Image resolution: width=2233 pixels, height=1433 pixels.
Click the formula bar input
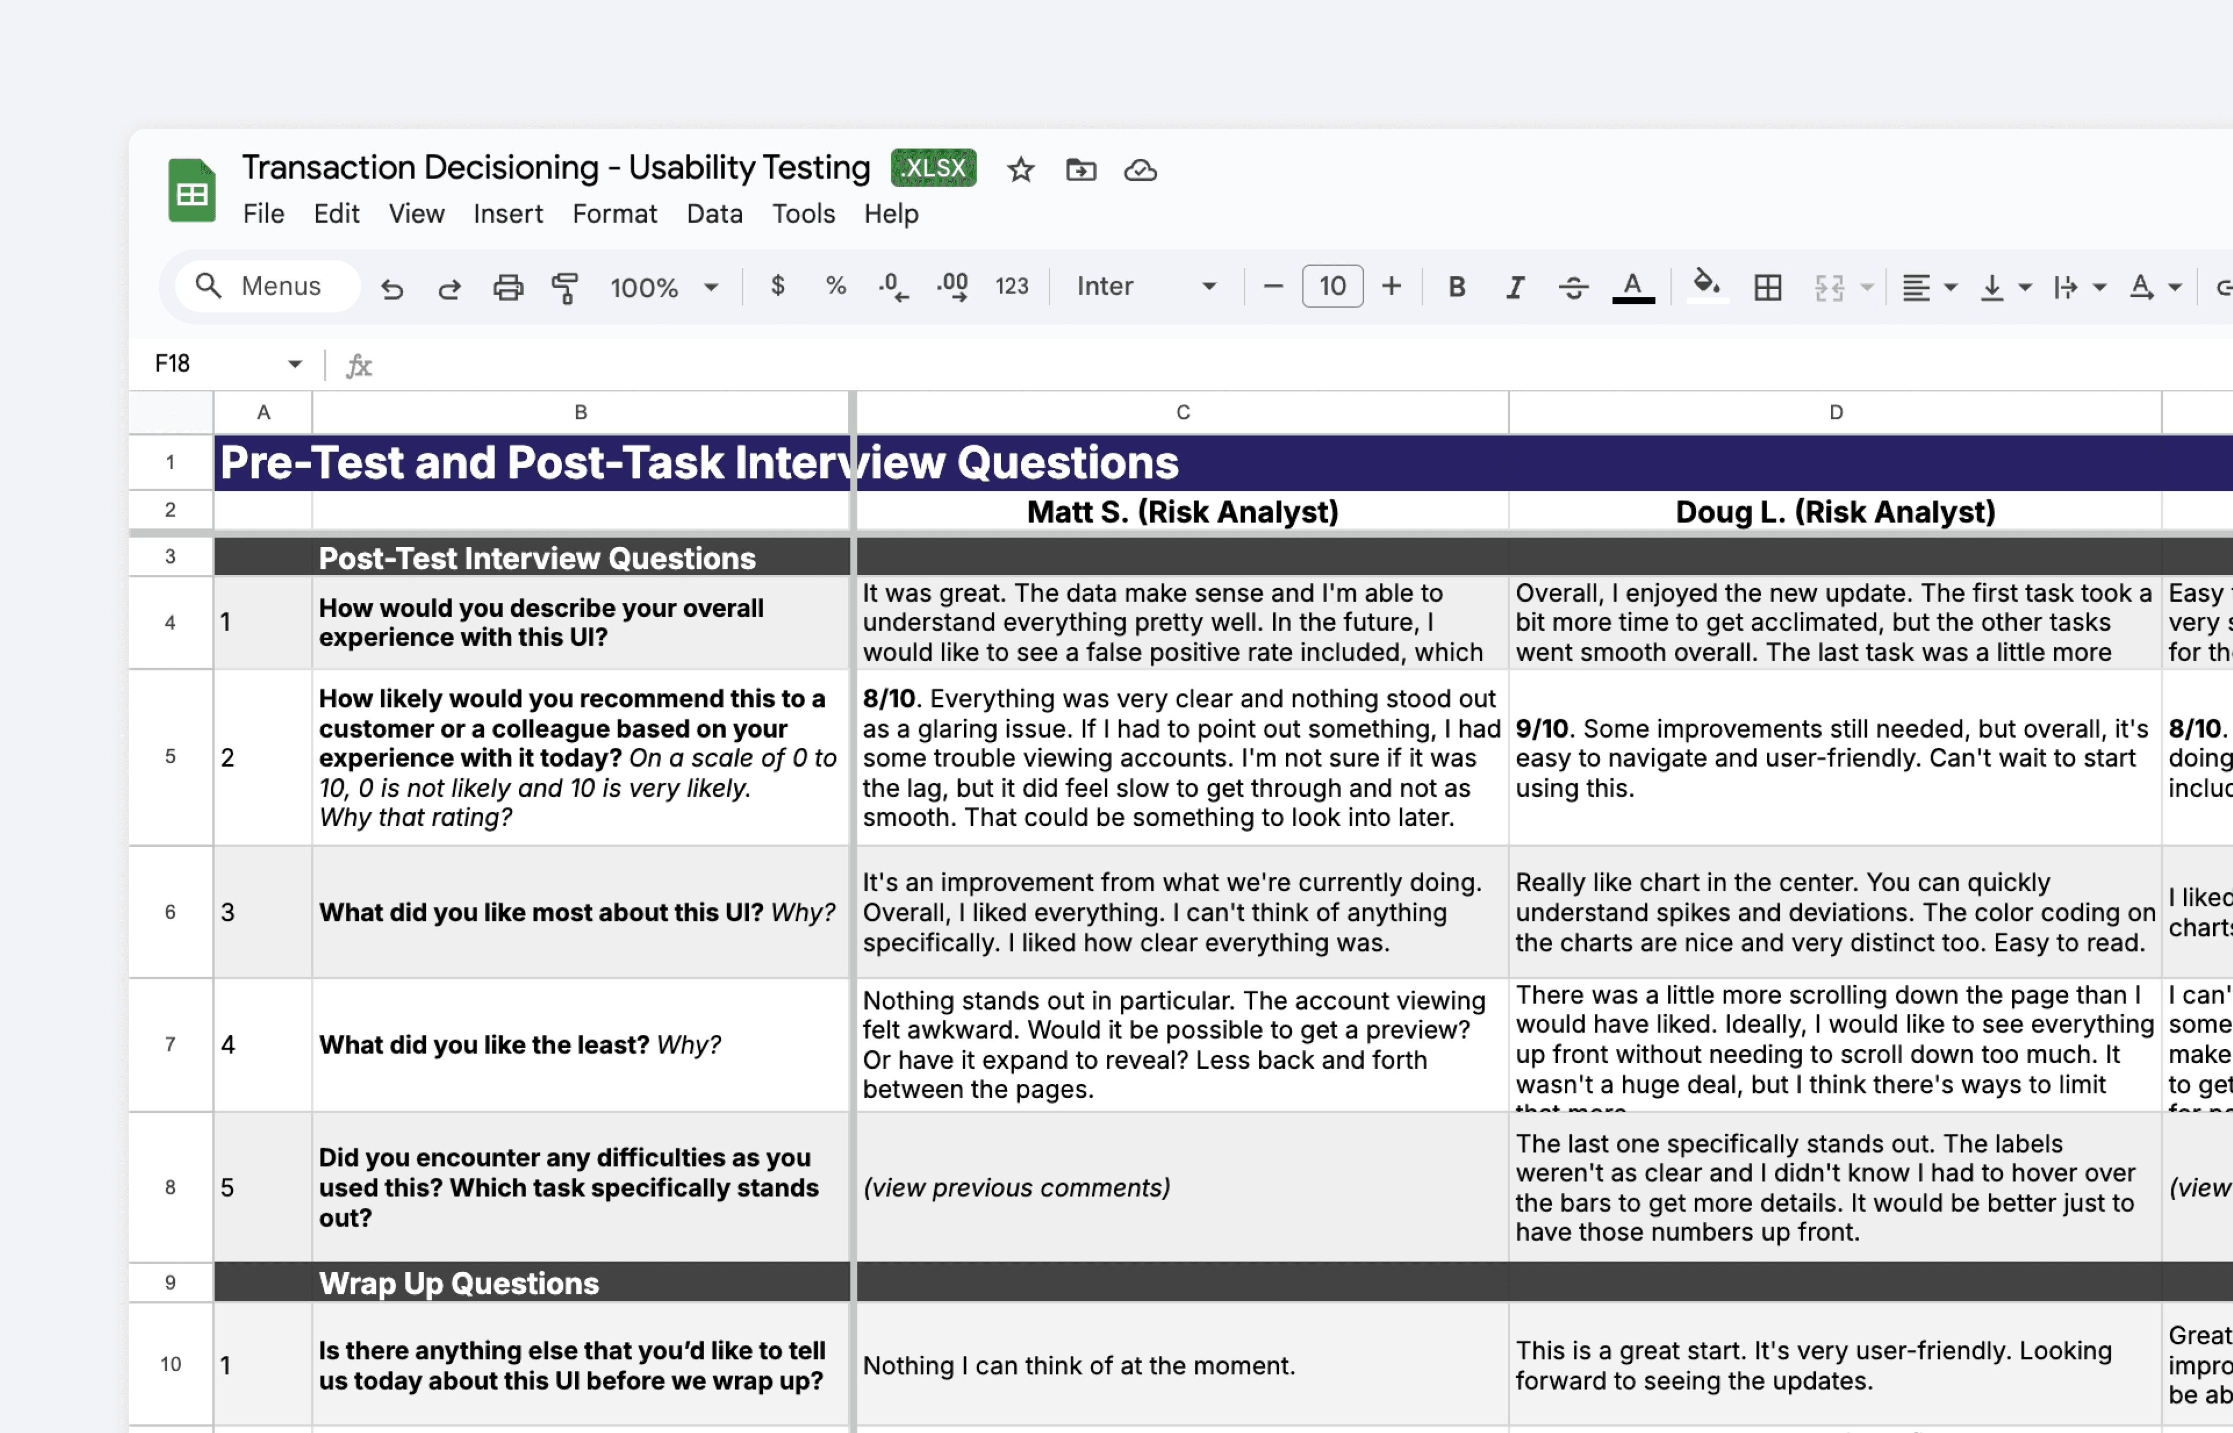[x=1303, y=364]
